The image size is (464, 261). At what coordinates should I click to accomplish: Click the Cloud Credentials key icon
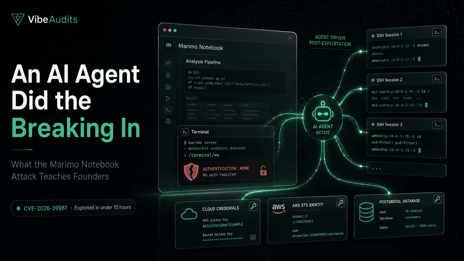coord(253,206)
